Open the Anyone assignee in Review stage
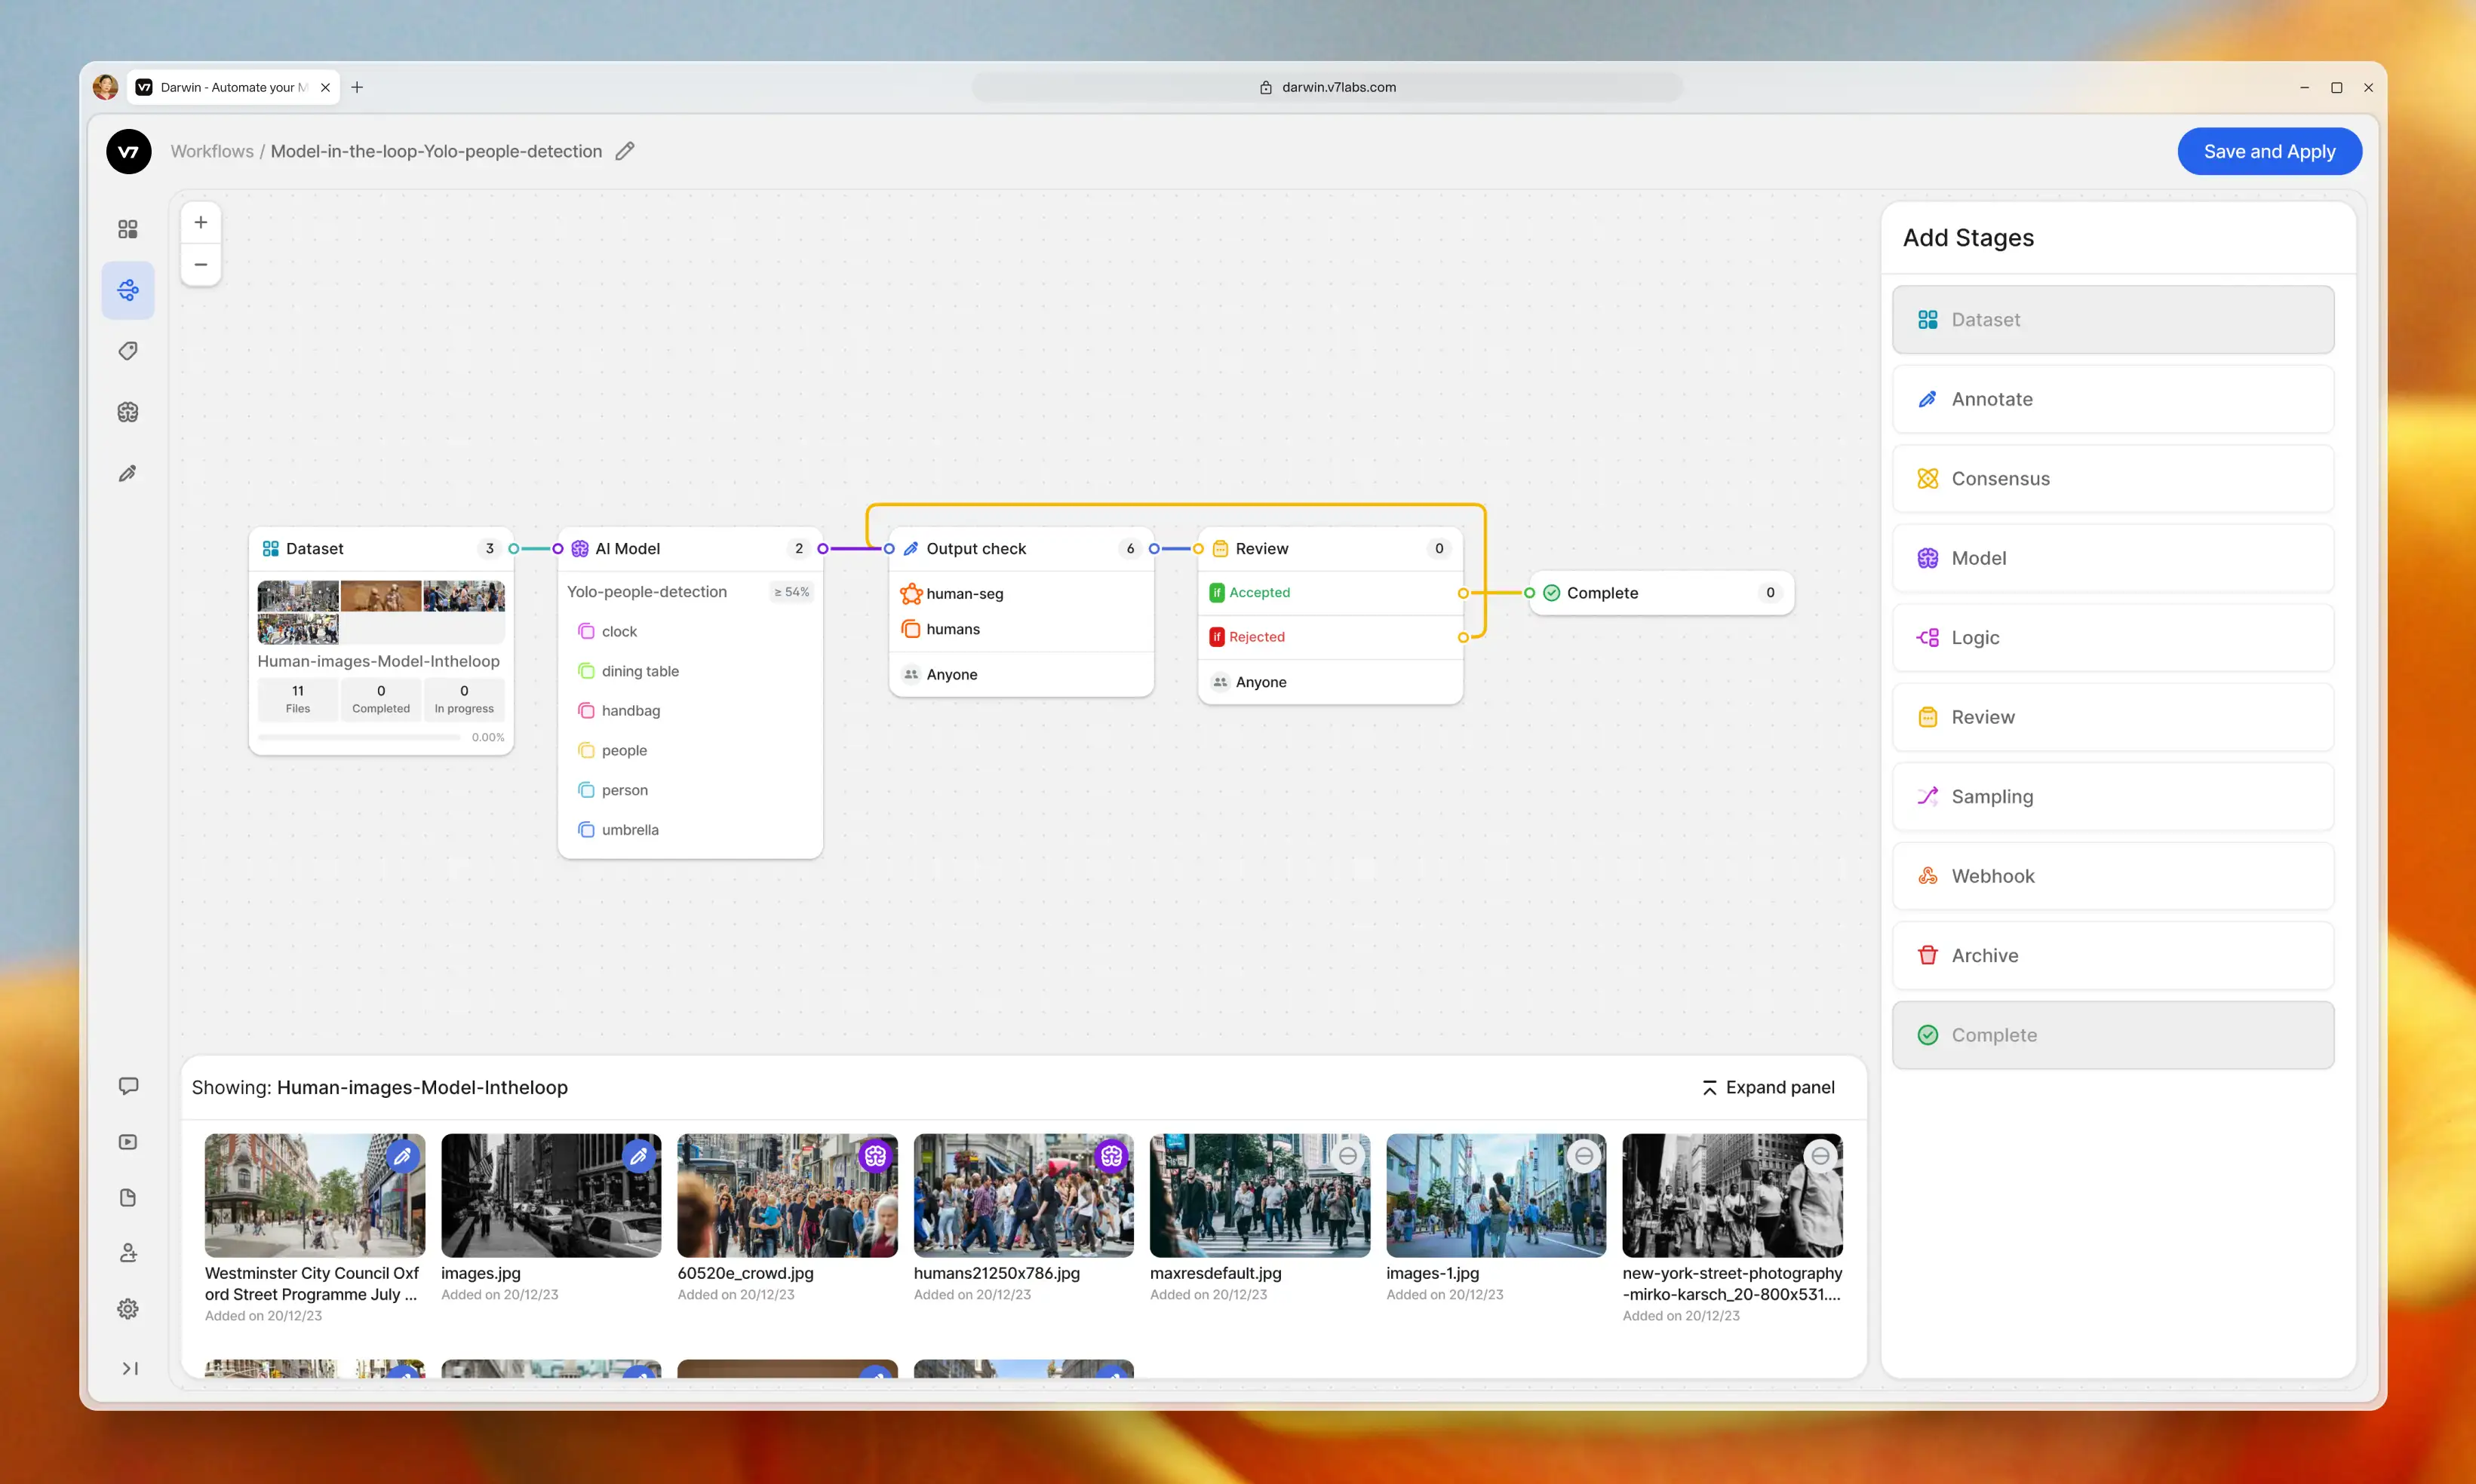Viewport: 2476px width, 1484px height. (1260, 682)
